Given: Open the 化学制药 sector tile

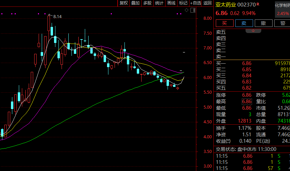Looking at the screenshot, I should [x=282, y=9].
